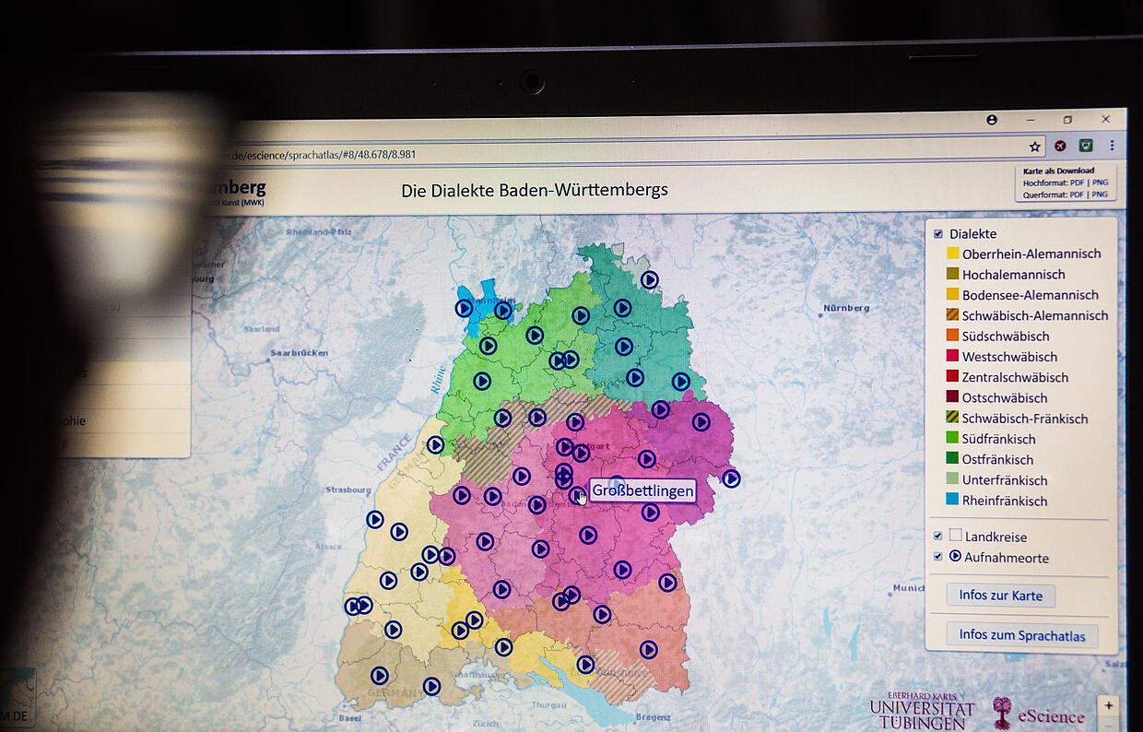
Task: Open the browser profile account icon
Action: tap(992, 120)
